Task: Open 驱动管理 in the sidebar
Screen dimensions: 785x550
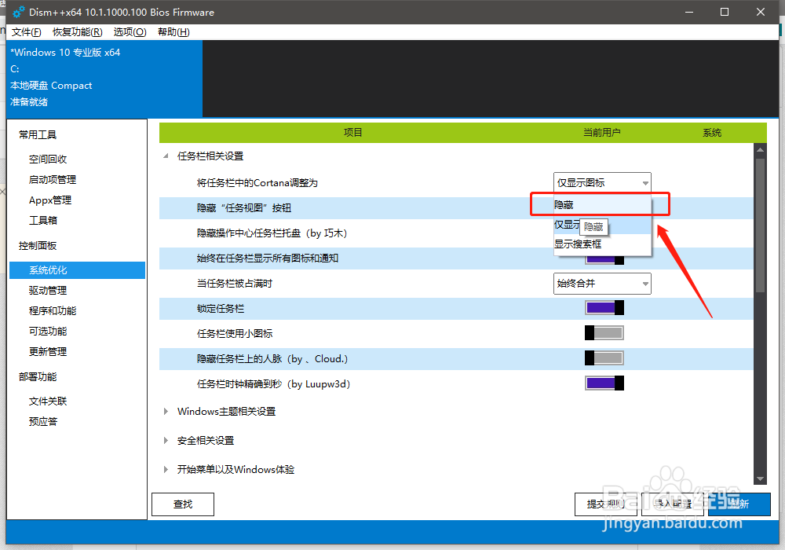Action: click(x=48, y=291)
